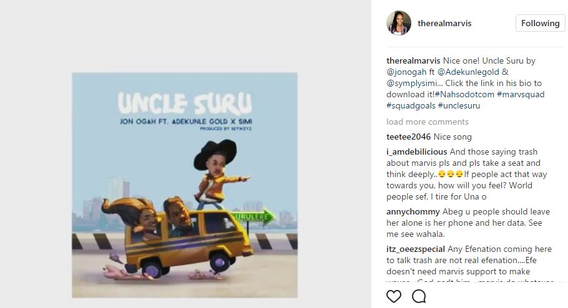Viewport: 568px width, 308px height.
Task: Click the heart like icon
Action: pos(393,296)
